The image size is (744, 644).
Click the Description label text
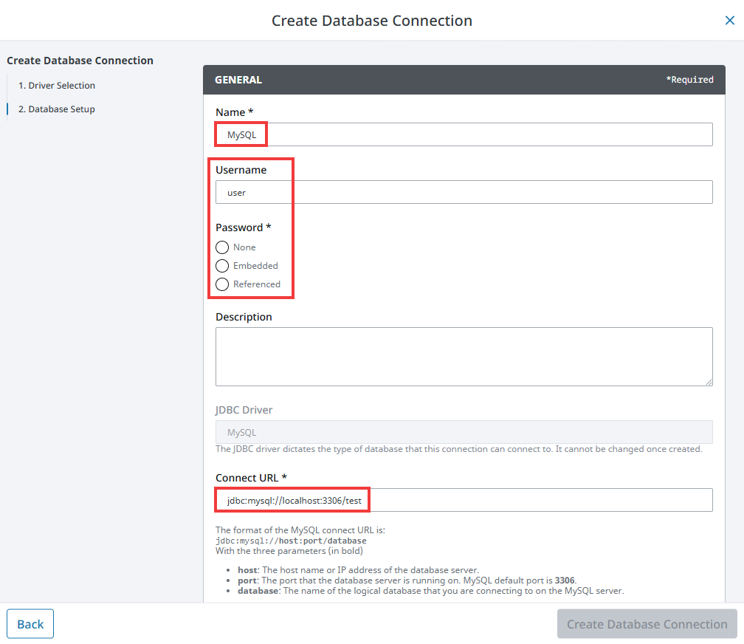coord(244,317)
